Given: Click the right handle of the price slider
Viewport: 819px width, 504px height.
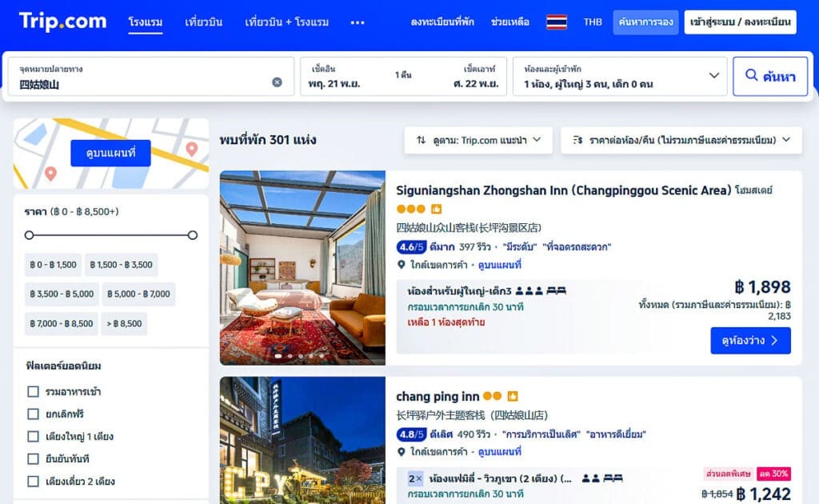Looking at the screenshot, I should click(x=193, y=235).
